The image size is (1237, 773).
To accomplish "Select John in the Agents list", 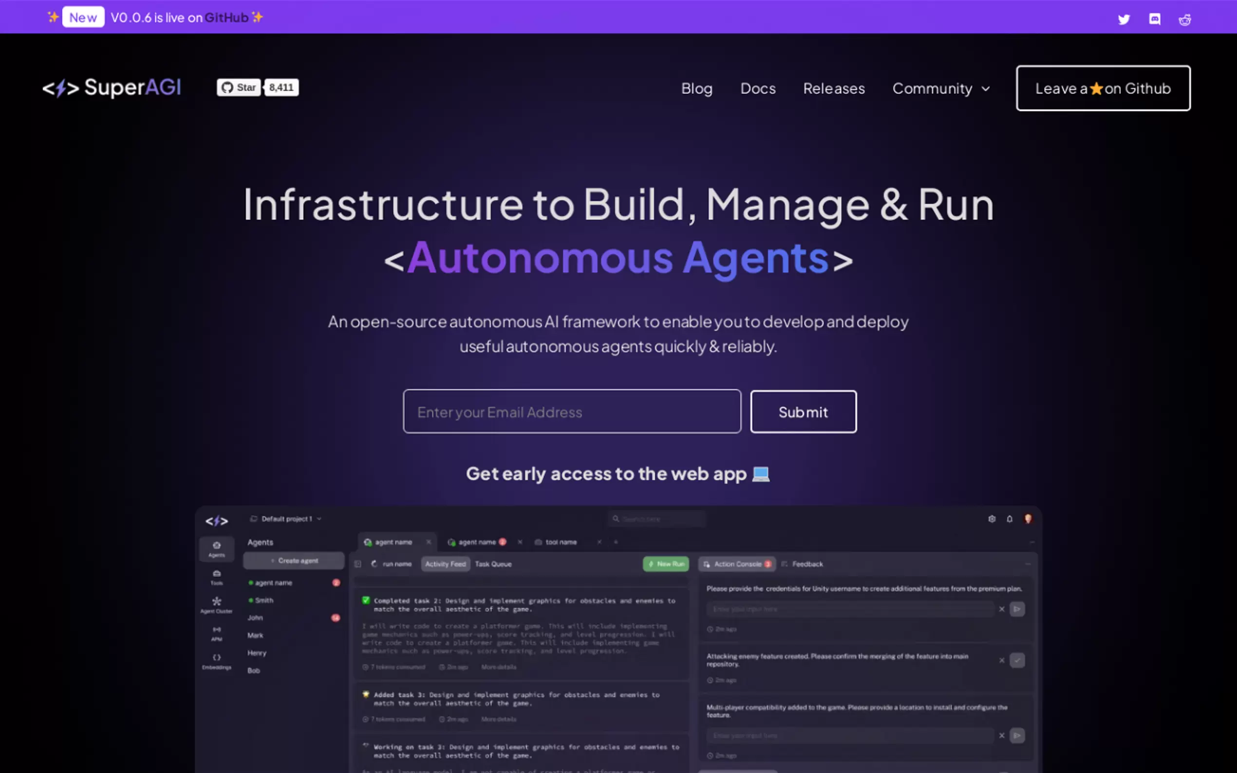I will point(255,618).
